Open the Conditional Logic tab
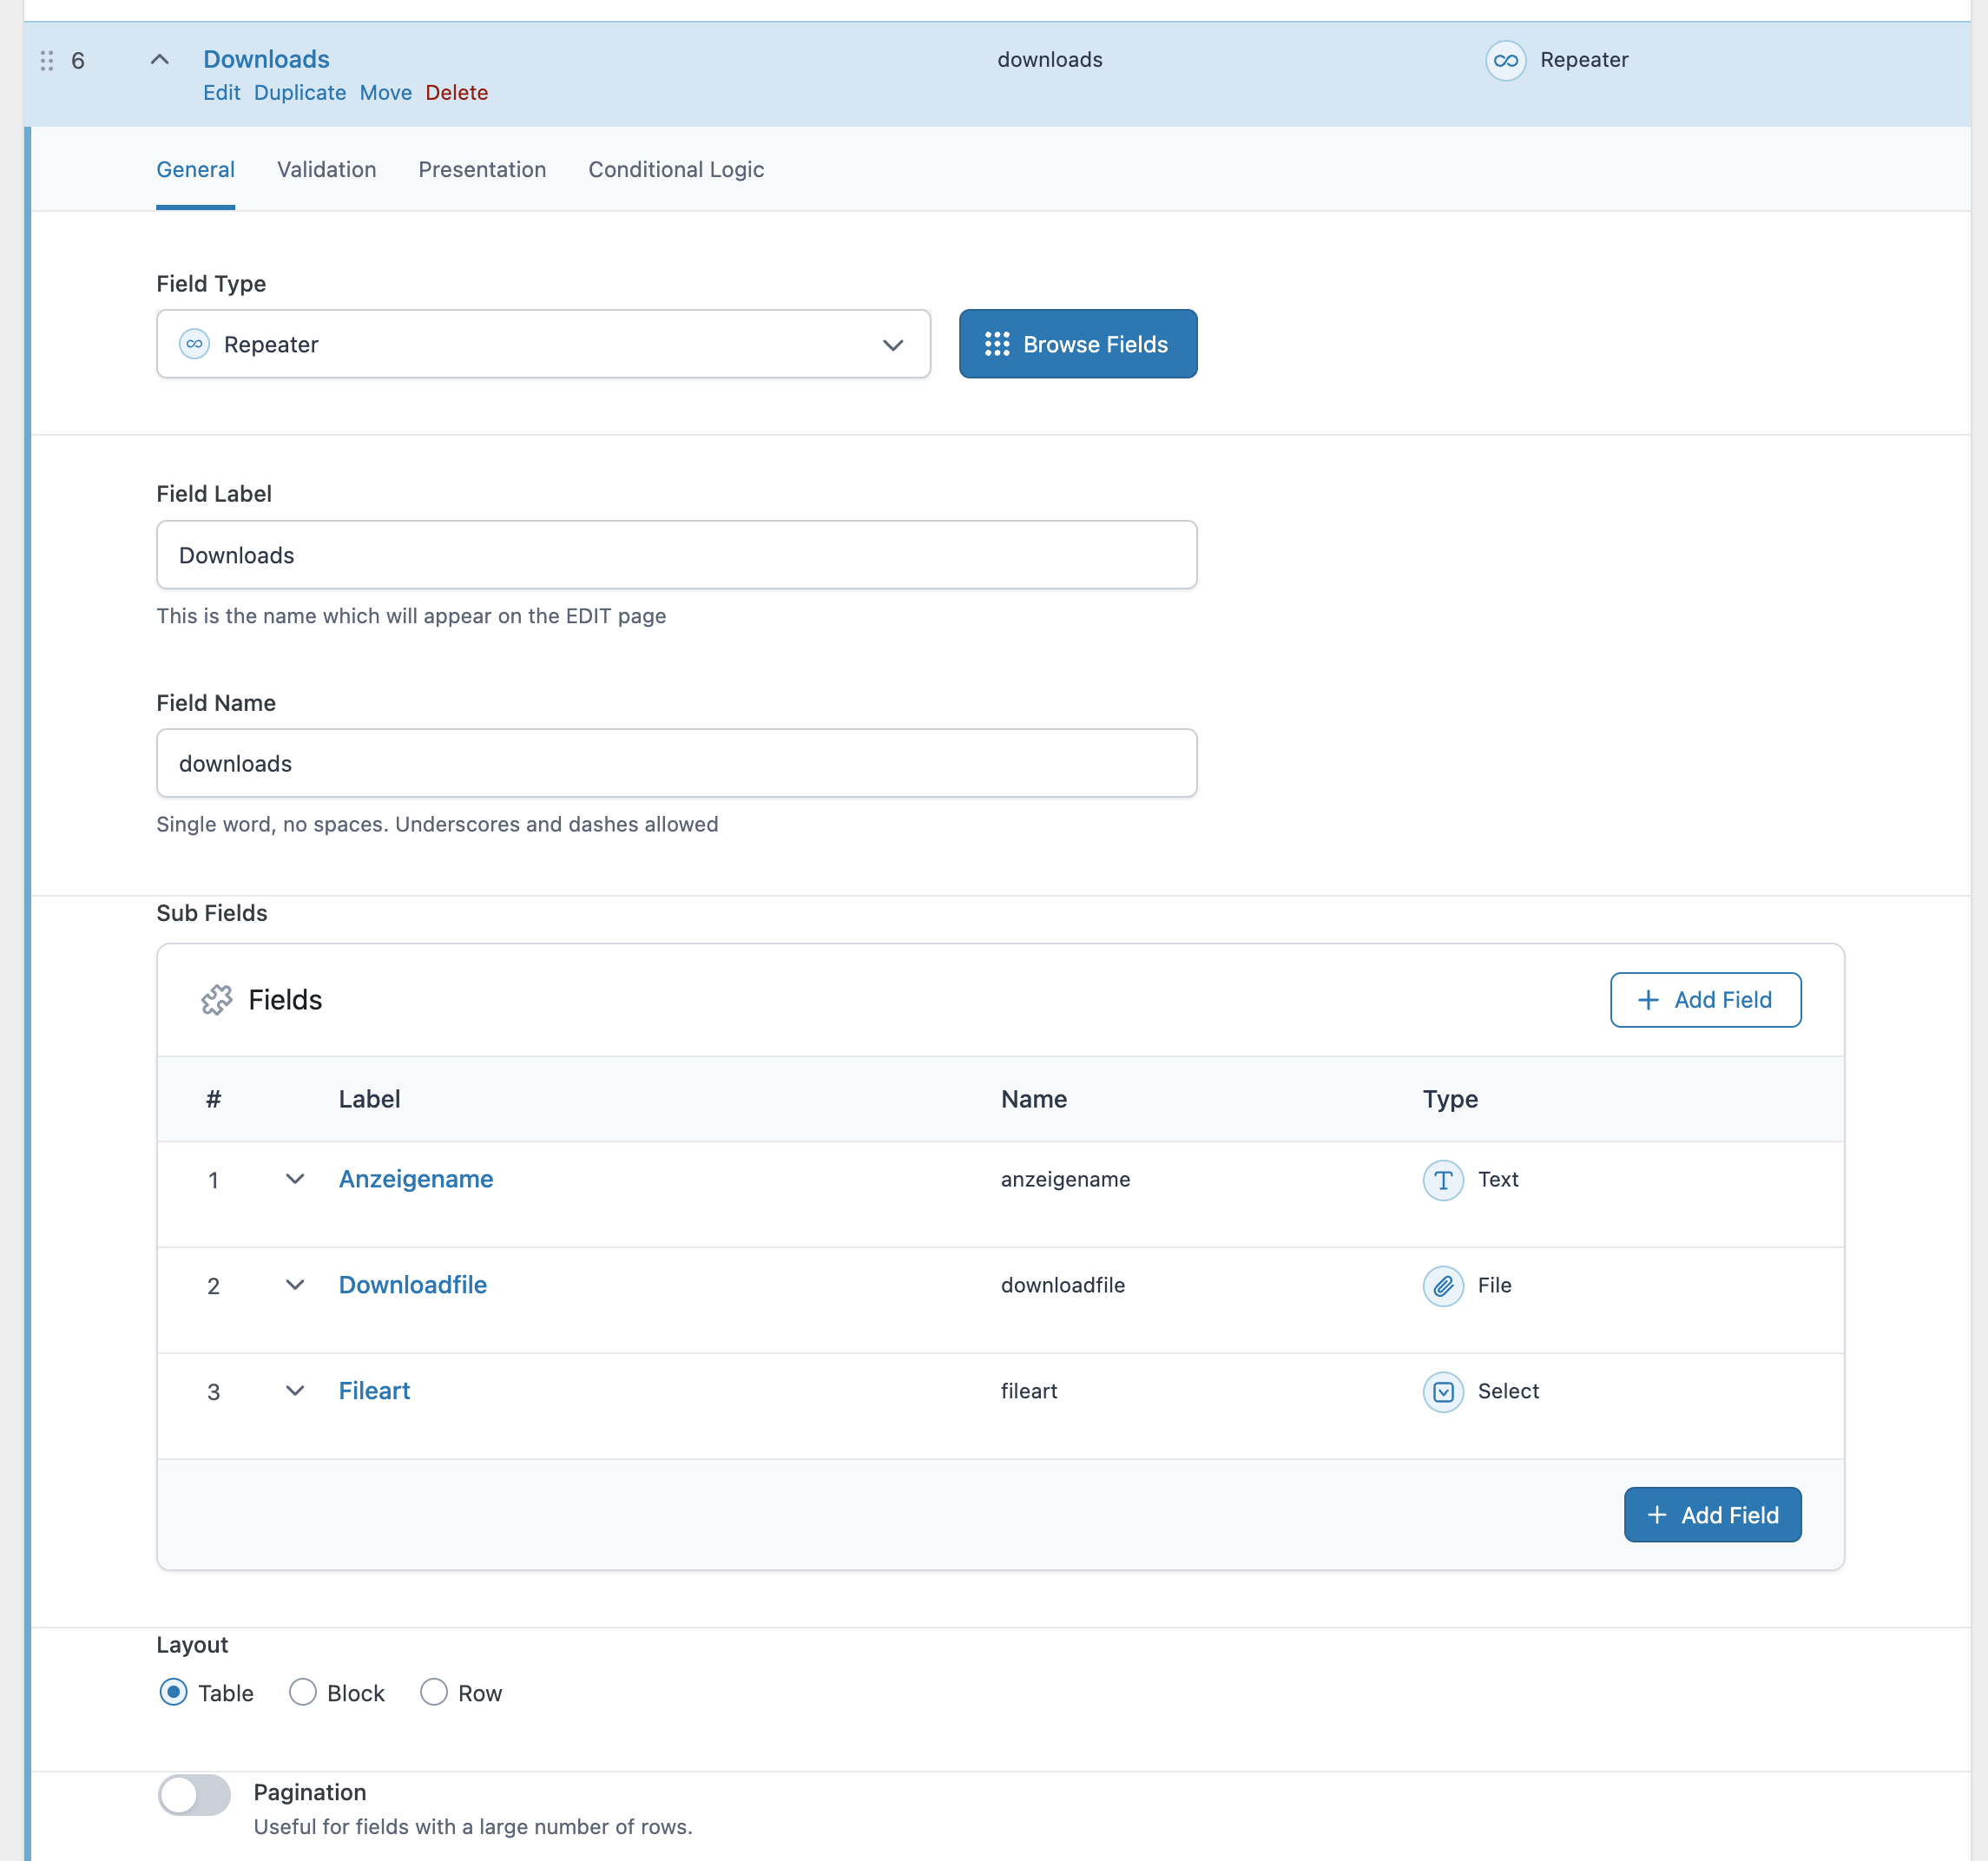 676,170
